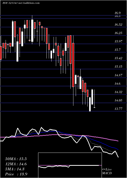Image resolution: width=127 pixels, height=178 pixels.
Task: Click the 16.9 price axis label
Action: 117,13
